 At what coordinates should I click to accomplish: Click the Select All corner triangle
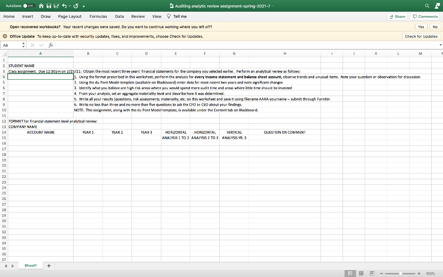coord(4,53)
